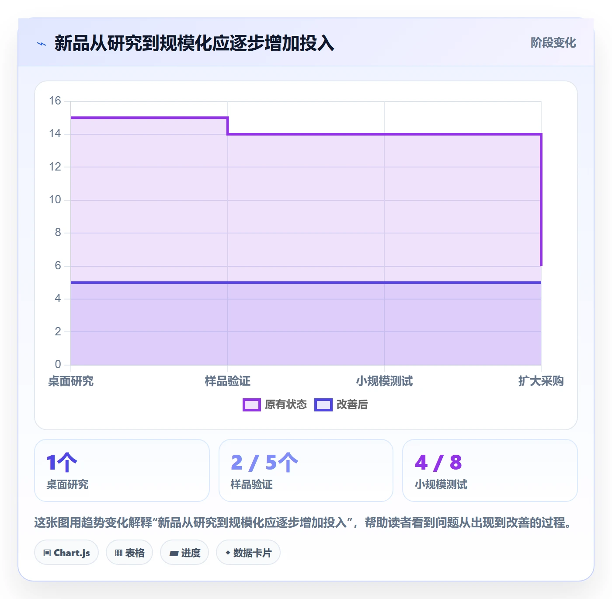Open the 1个 桌面研究 stat card
The width and height of the screenshot is (612, 599).
122,470
